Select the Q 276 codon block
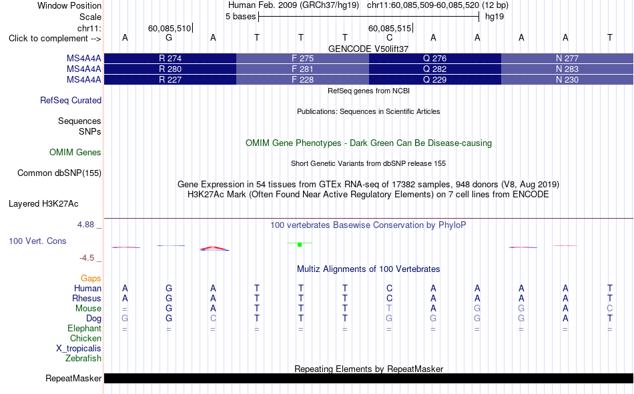Screen dimensions: 634x394 point(434,58)
